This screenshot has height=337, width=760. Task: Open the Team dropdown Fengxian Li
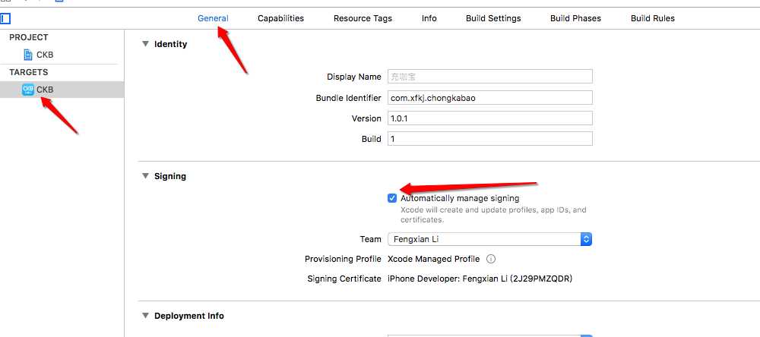click(x=489, y=239)
